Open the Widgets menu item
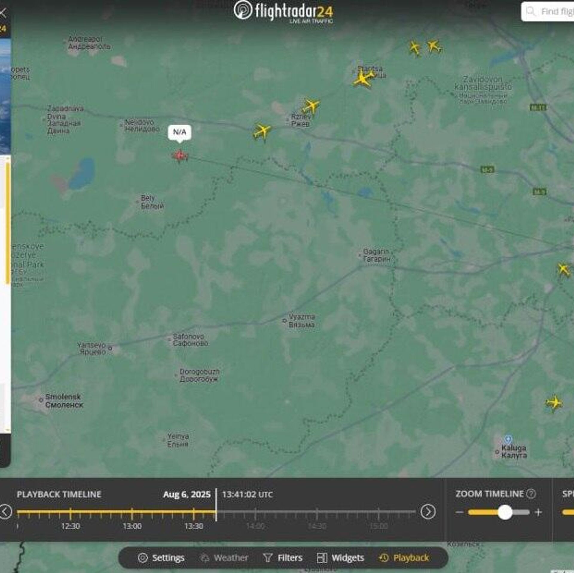Screen dimensions: 574x573 pos(341,558)
